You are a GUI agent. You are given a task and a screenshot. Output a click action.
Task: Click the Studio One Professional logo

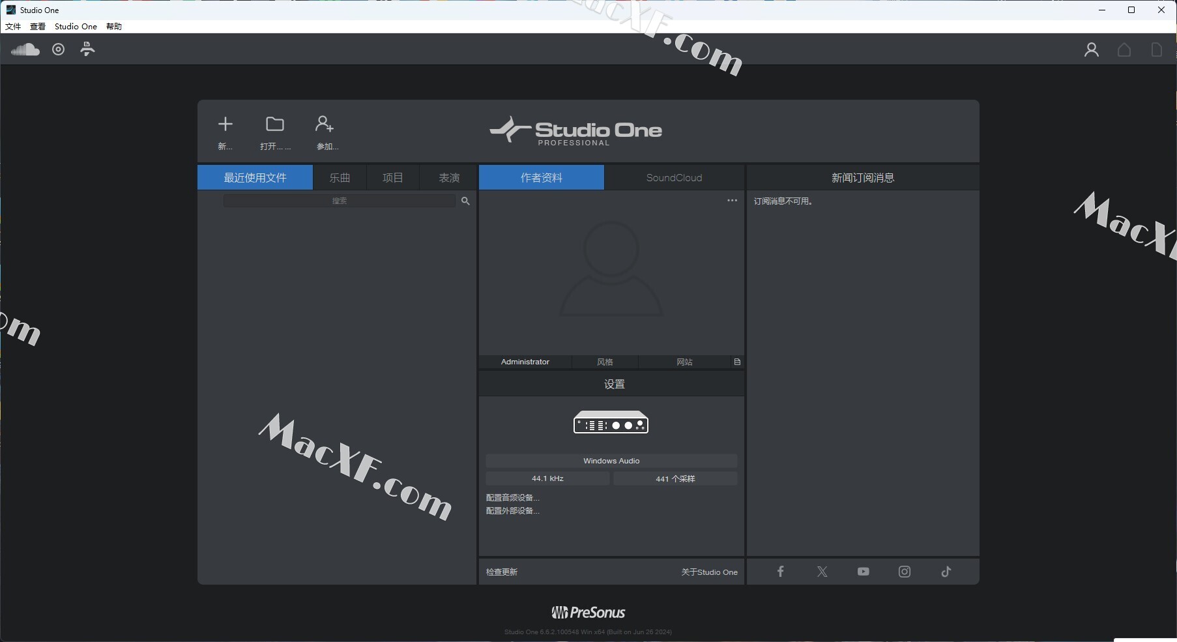coord(575,130)
